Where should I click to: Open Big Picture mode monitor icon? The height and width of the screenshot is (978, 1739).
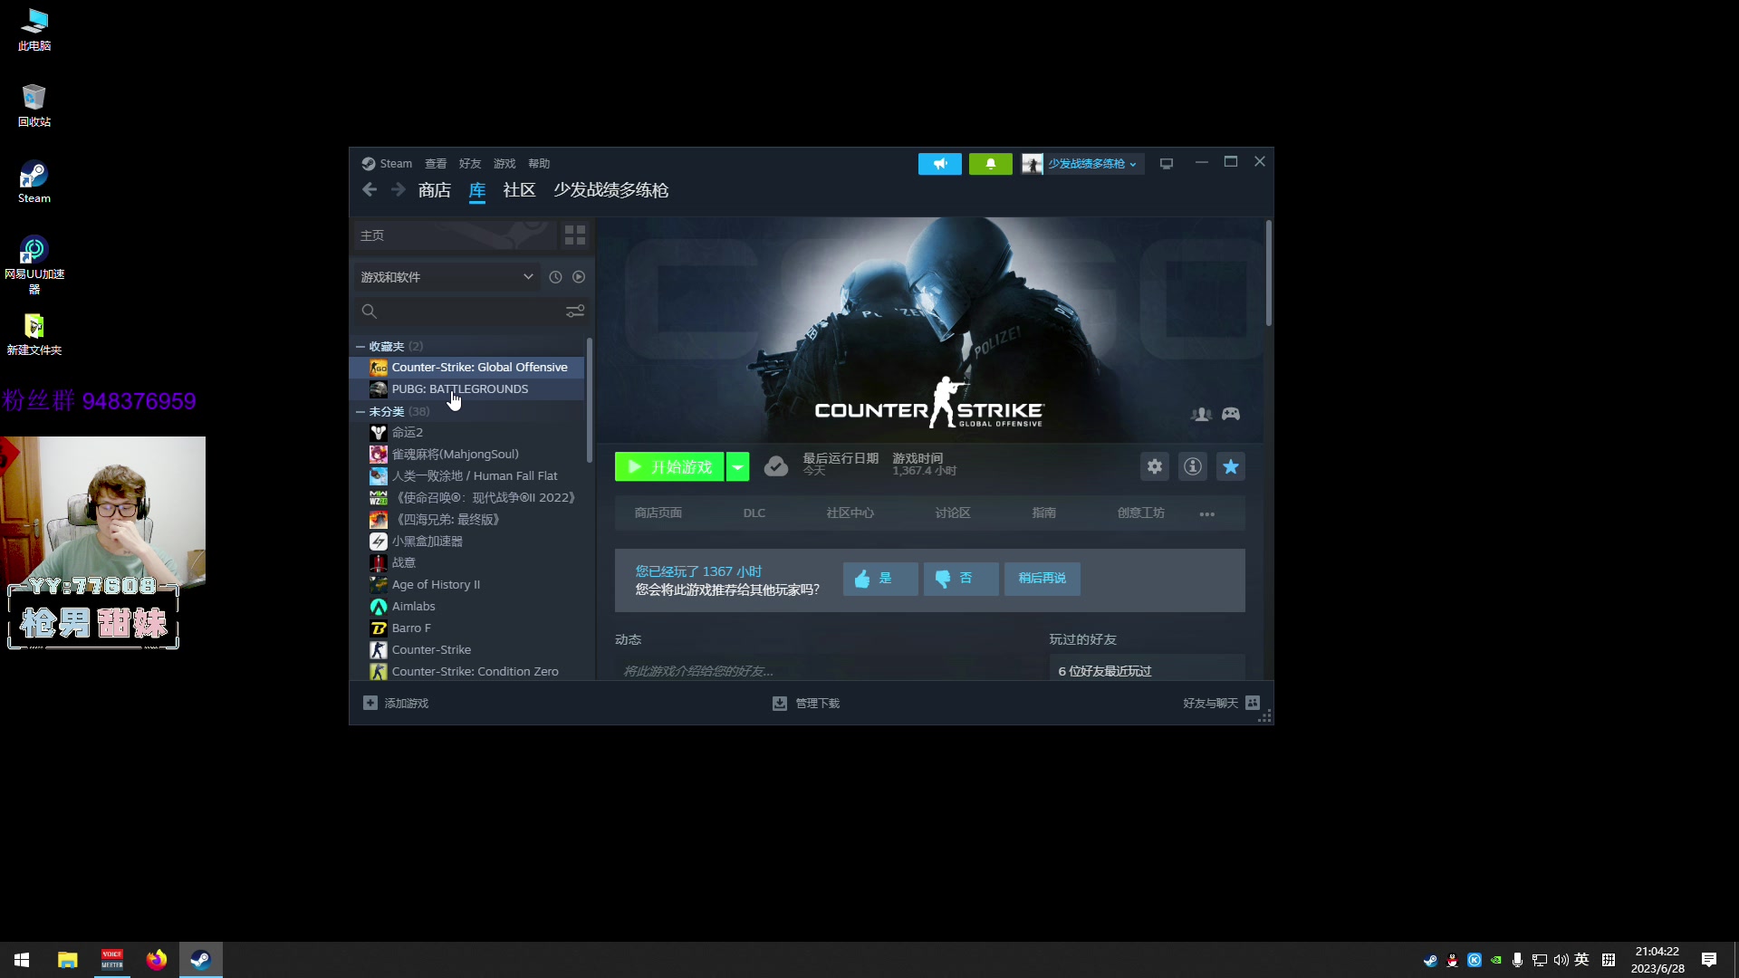point(1167,164)
